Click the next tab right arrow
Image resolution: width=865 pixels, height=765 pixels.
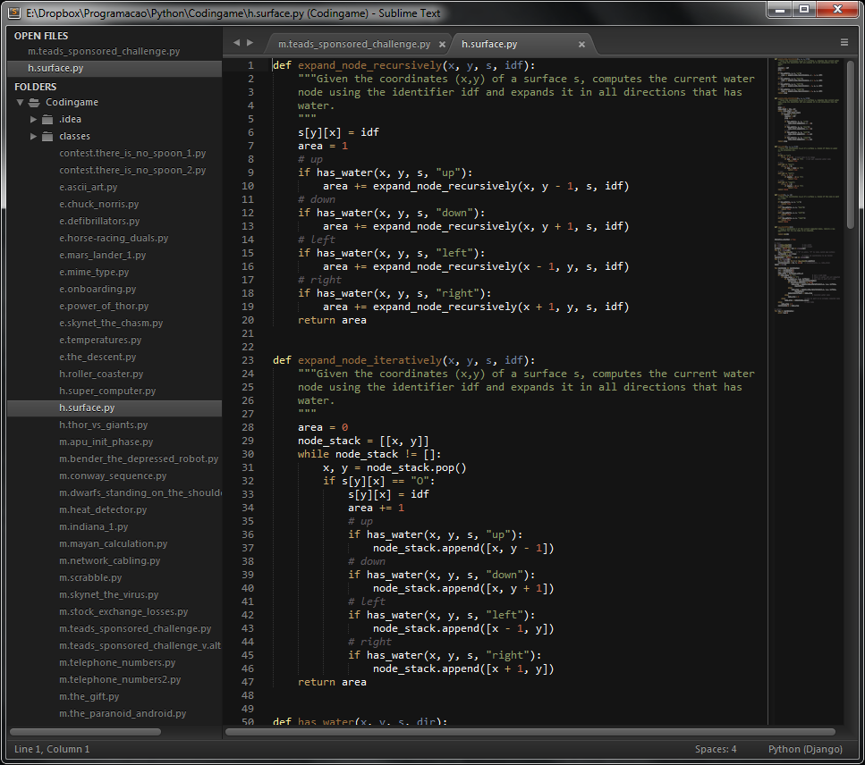[x=250, y=42]
